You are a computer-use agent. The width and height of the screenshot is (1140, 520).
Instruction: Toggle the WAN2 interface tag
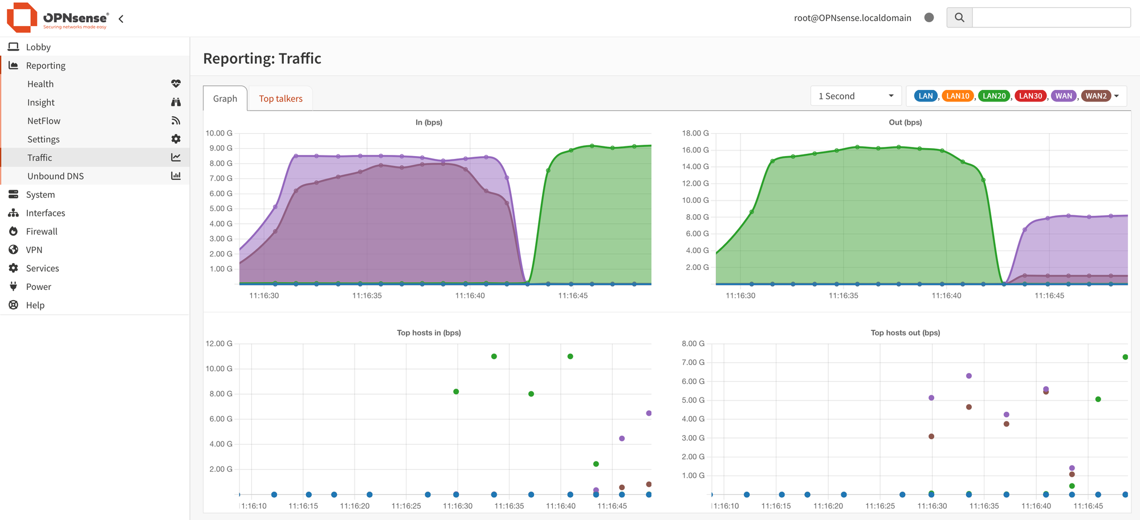1096,96
